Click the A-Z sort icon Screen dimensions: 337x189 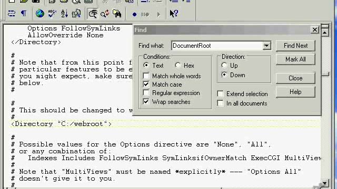coord(64,14)
